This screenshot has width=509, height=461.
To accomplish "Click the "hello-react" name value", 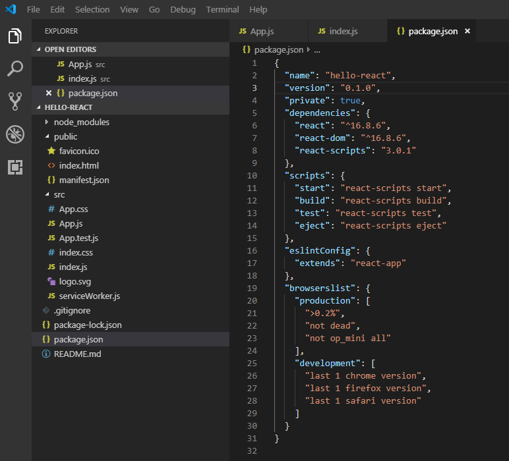I will pos(358,75).
